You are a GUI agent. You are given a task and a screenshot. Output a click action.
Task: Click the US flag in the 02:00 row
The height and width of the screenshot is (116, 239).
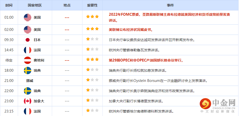[28, 30]
